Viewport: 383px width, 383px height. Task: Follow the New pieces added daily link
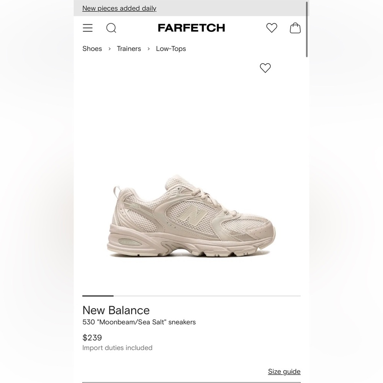pyautogui.click(x=119, y=8)
